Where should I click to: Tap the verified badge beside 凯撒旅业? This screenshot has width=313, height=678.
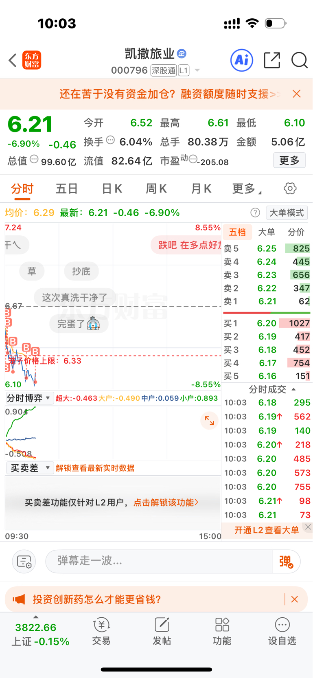(182, 53)
